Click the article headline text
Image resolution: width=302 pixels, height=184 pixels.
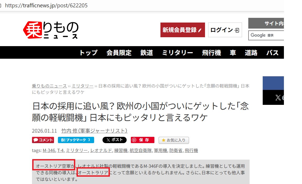(x=140, y=112)
